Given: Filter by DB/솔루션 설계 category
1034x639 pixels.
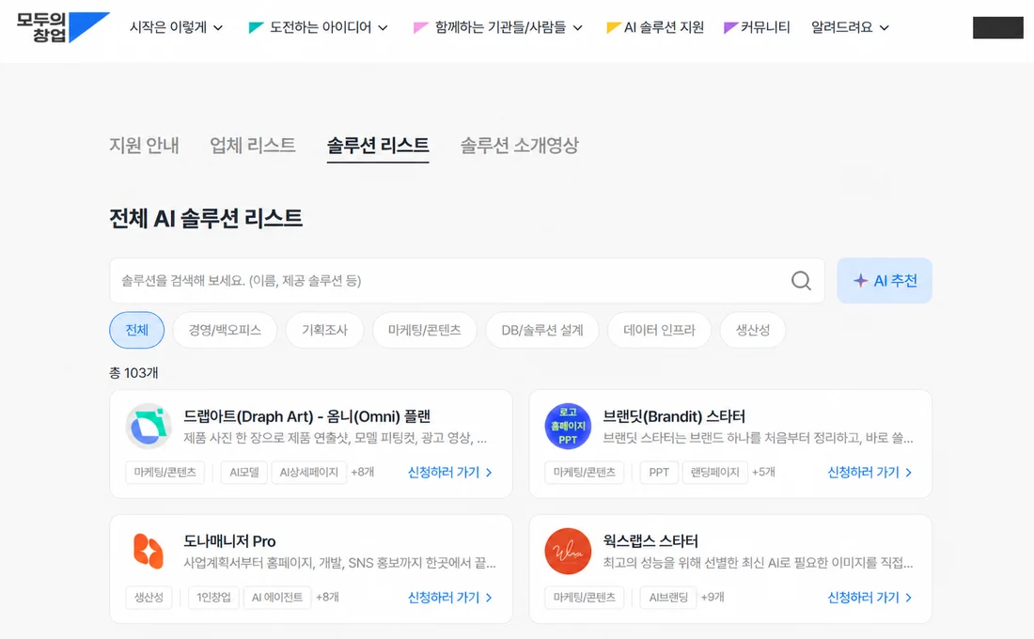Looking at the screenshot, I should (542, 330).
